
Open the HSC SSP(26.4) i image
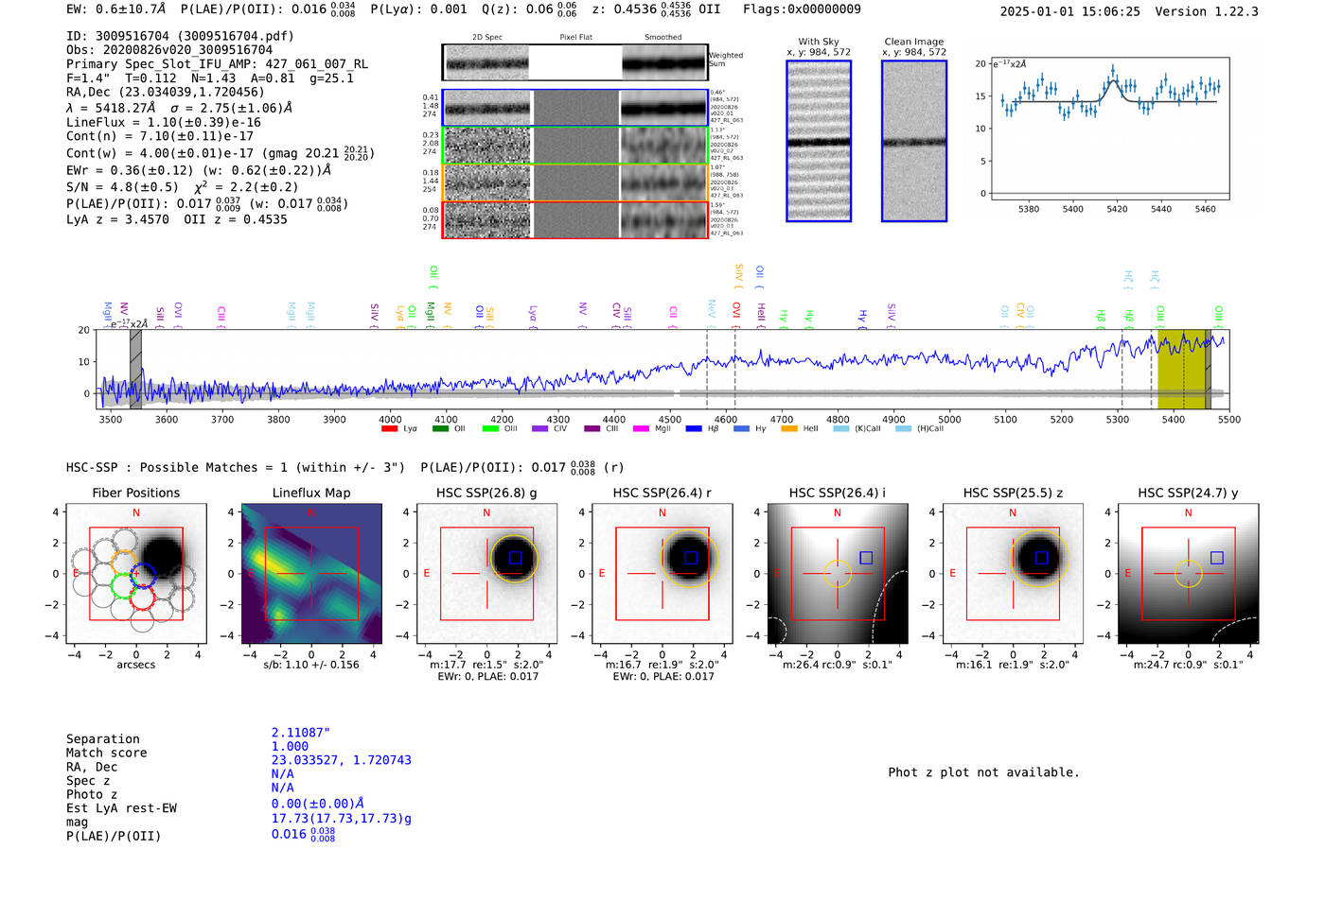coord(838,574)
